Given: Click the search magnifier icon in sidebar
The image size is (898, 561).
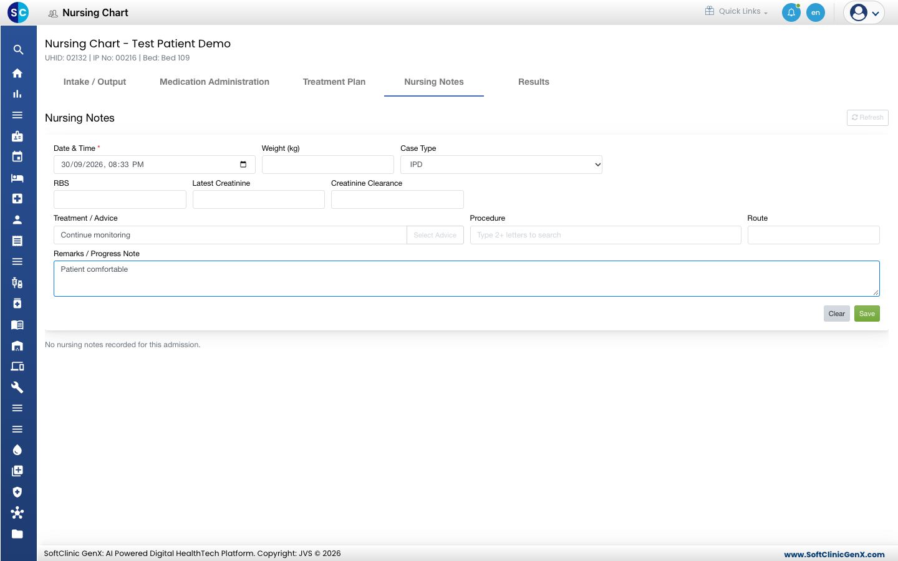Looking at the screenshot, I should 18,50.
